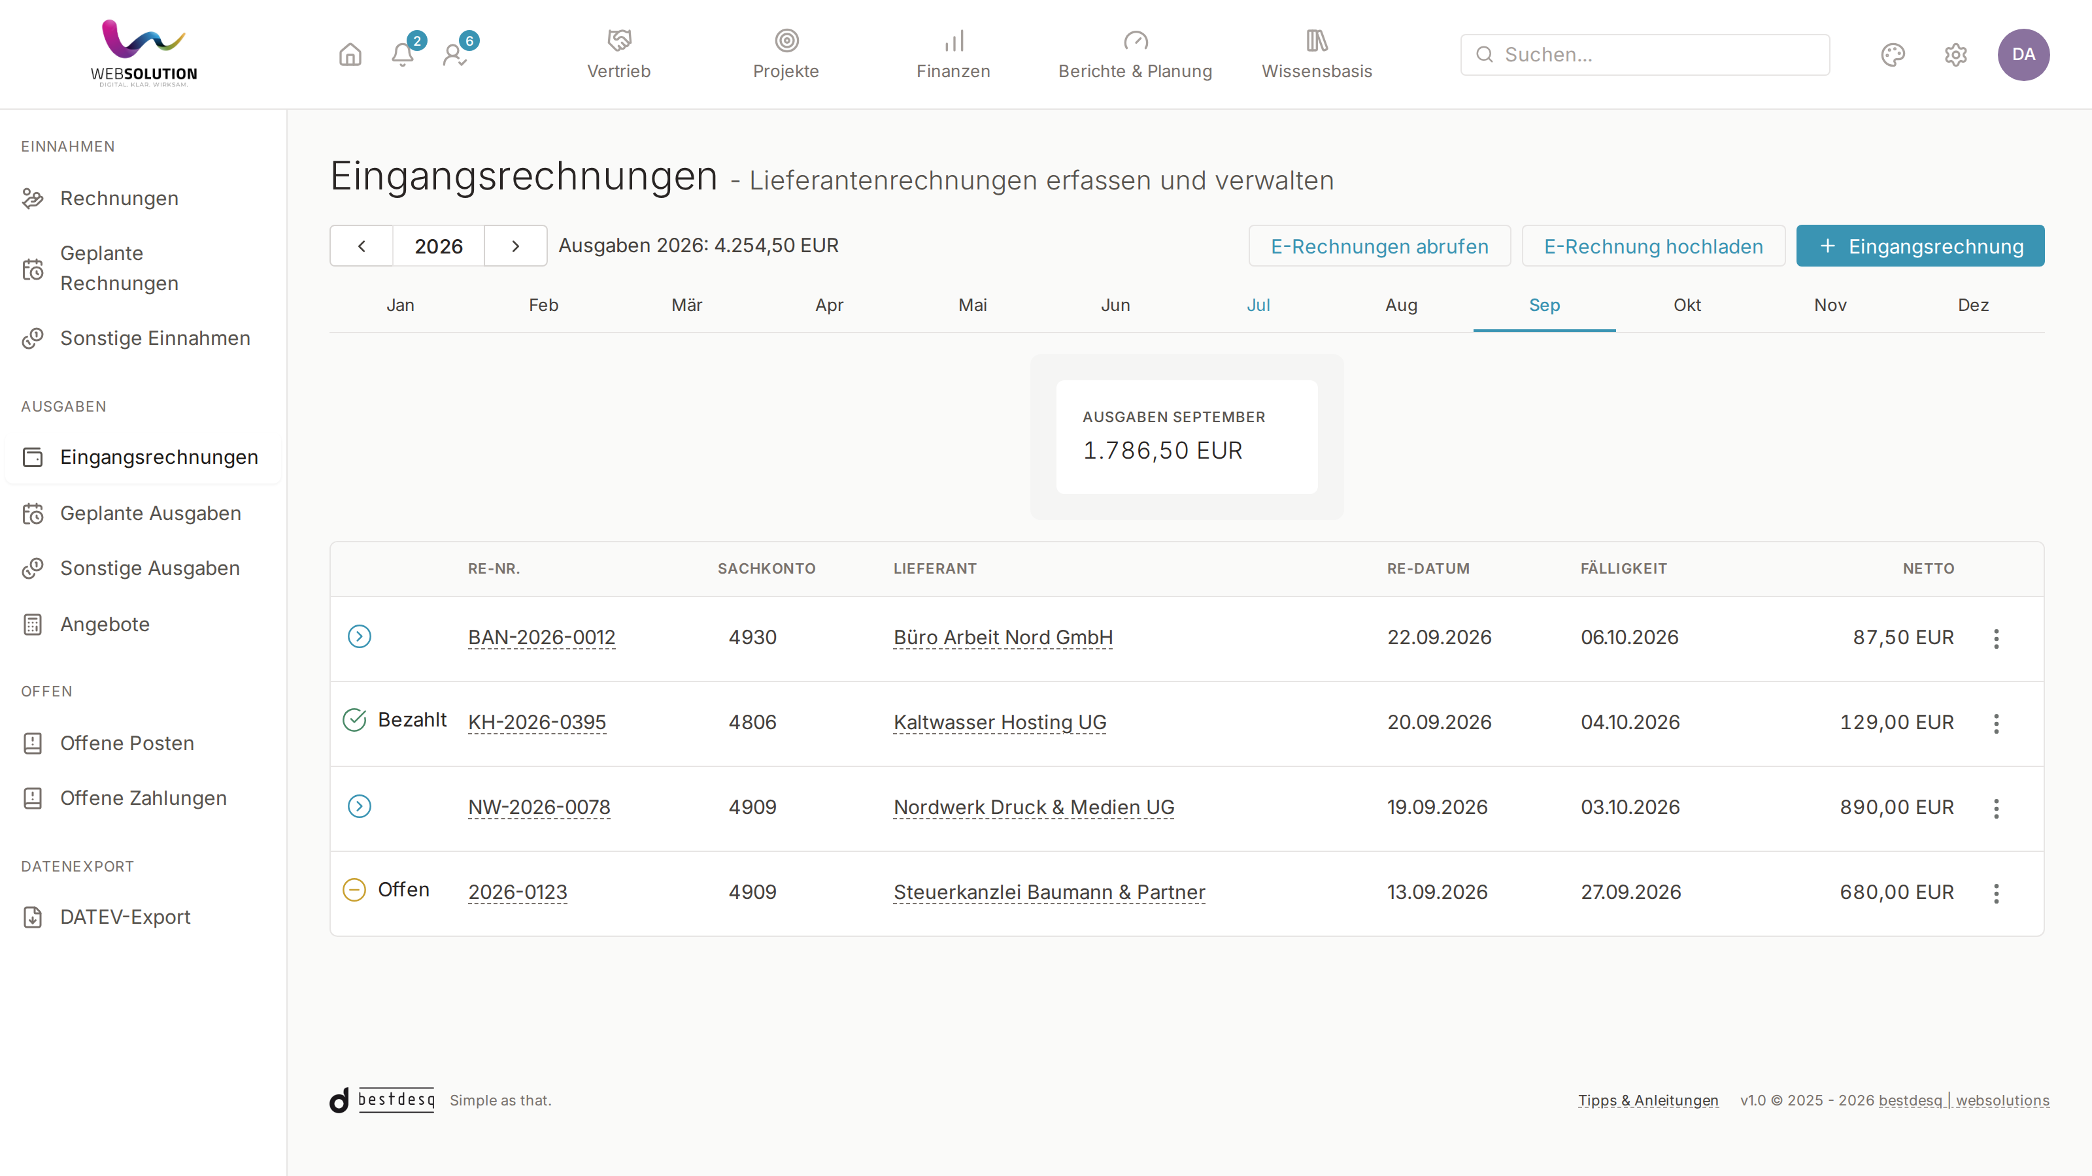This screenshot has width=2092, height=1176.
Task: Select the Sep month tab
Action: 1544,305
